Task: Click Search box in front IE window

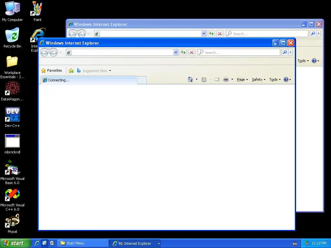Action: (x=239, y=52)
